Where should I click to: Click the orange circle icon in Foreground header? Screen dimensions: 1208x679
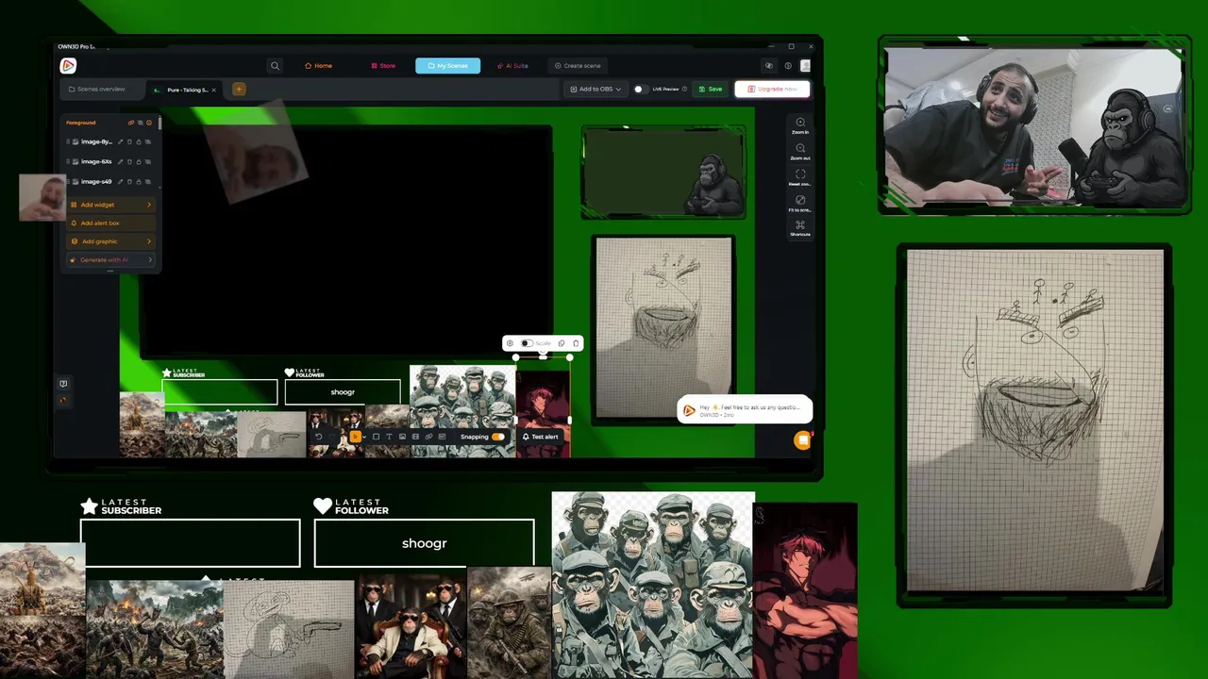pyautogui.click(x=149, y=123)
